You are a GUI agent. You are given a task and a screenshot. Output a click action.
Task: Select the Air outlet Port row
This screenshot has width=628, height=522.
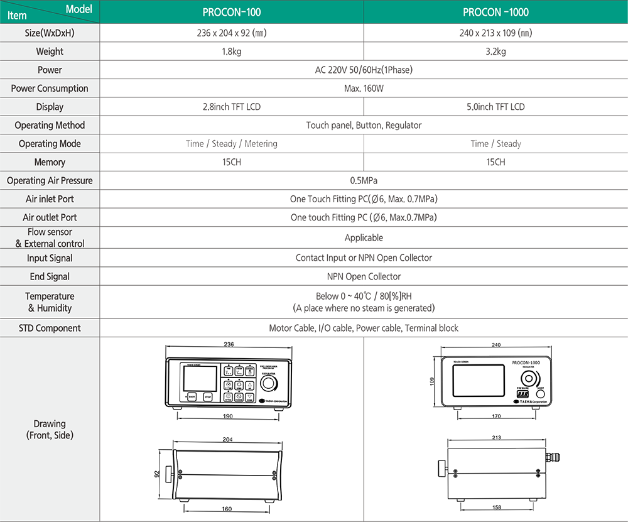point(50,217)
